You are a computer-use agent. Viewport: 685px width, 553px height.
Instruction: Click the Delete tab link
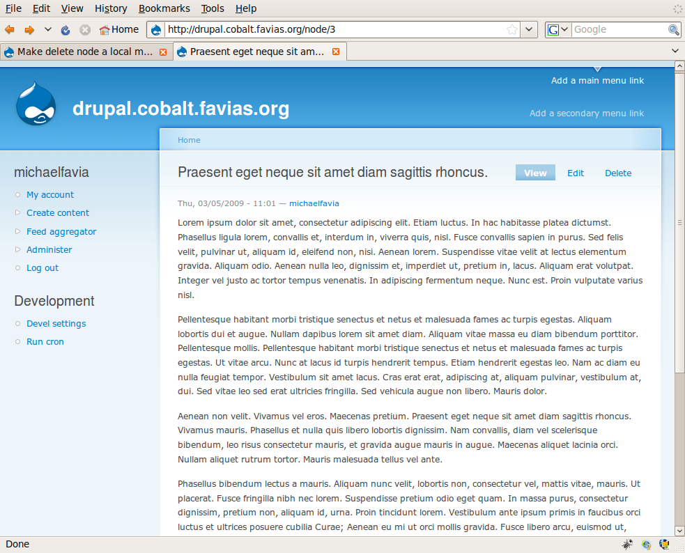pyautogui.click(x=617, y=173)
